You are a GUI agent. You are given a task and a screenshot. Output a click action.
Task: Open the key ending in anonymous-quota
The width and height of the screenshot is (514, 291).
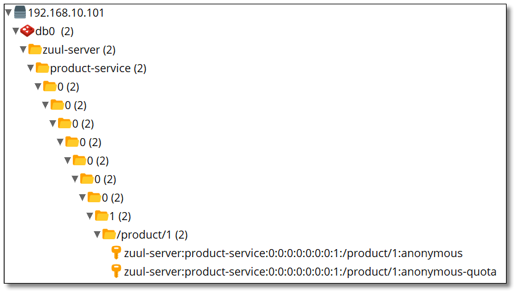[x=310, y=271]
